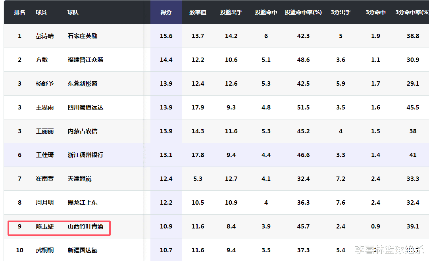Select player name 方敏
This screenshot has width=429, height=261.
point(42,60)
